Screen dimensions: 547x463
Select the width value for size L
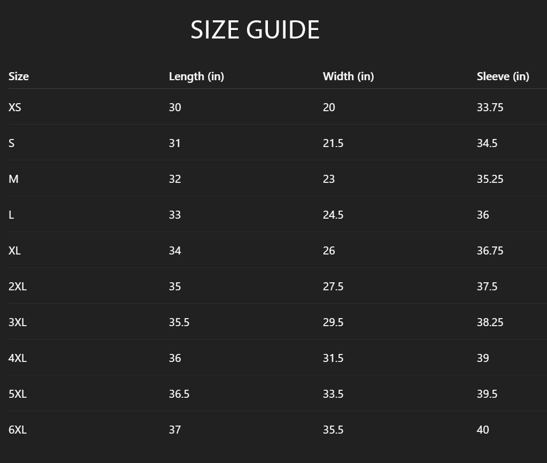[x=333, y=215]
